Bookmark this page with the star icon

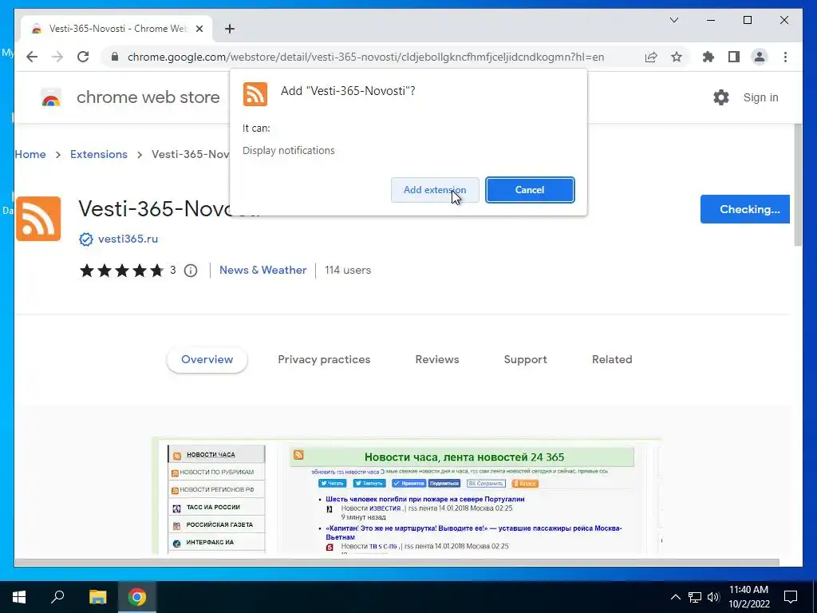[x=677, y=57]
